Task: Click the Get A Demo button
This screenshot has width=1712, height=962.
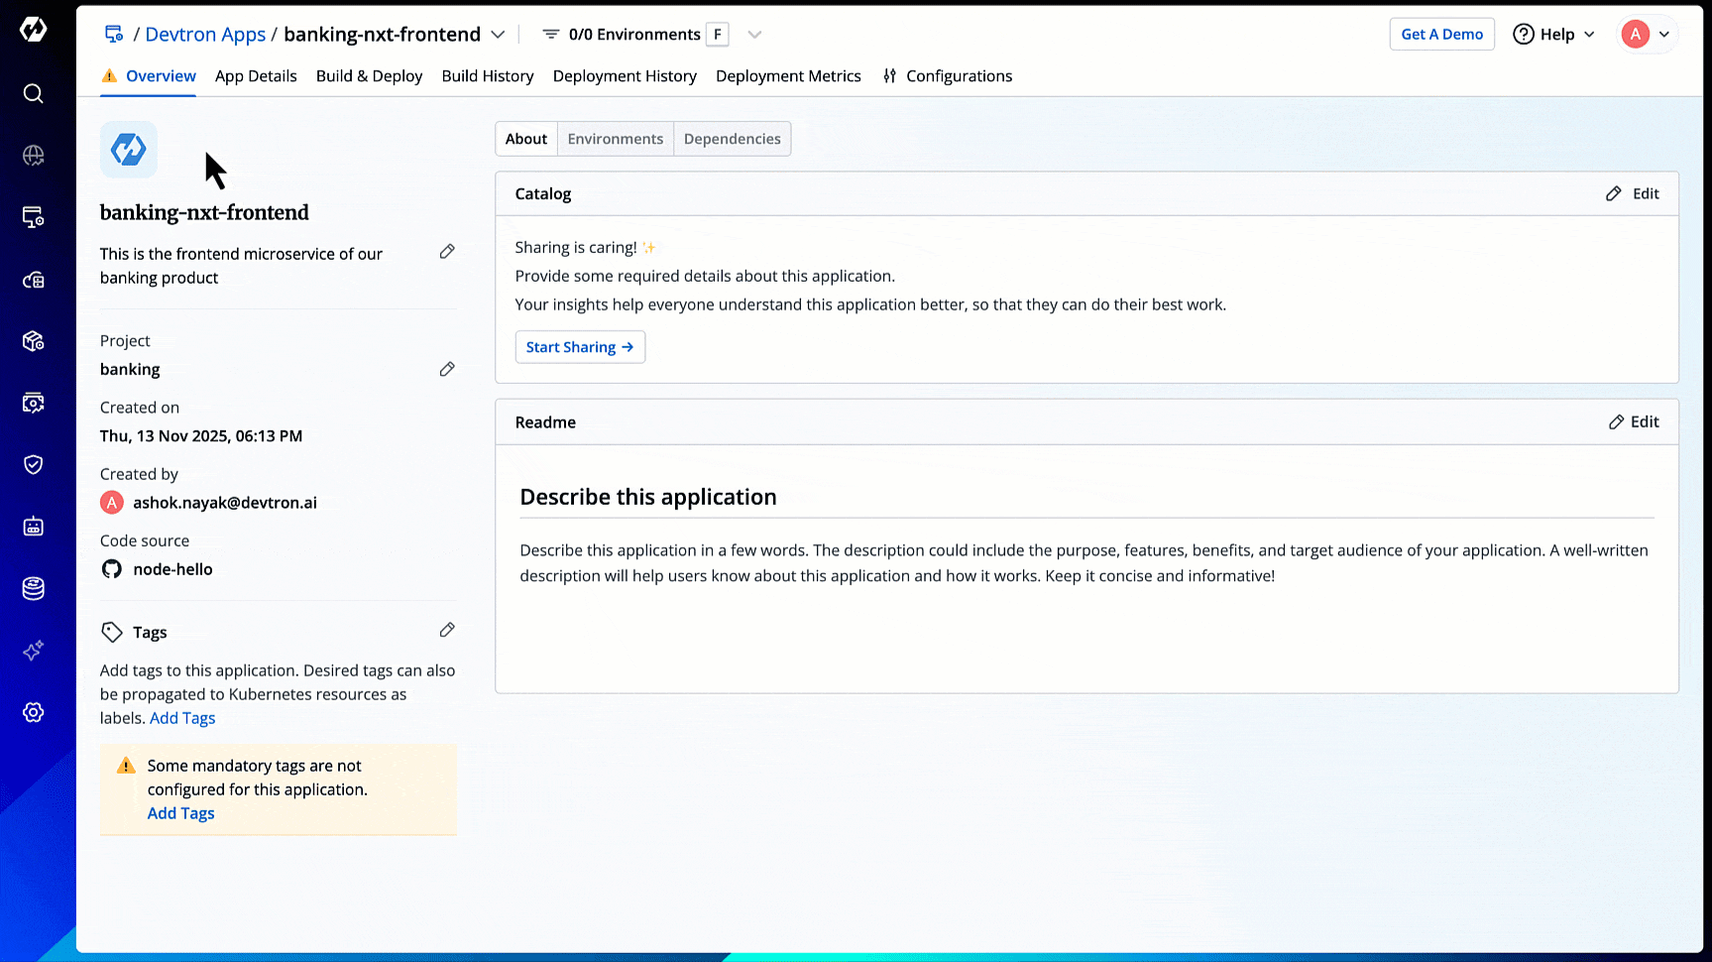Action: (x=1441, y=35)
